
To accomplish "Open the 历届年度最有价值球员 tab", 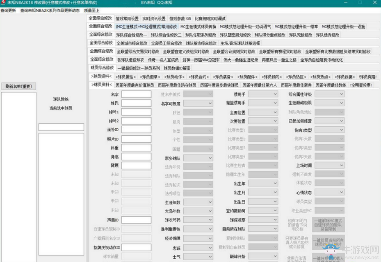I will tap(135, 85).
